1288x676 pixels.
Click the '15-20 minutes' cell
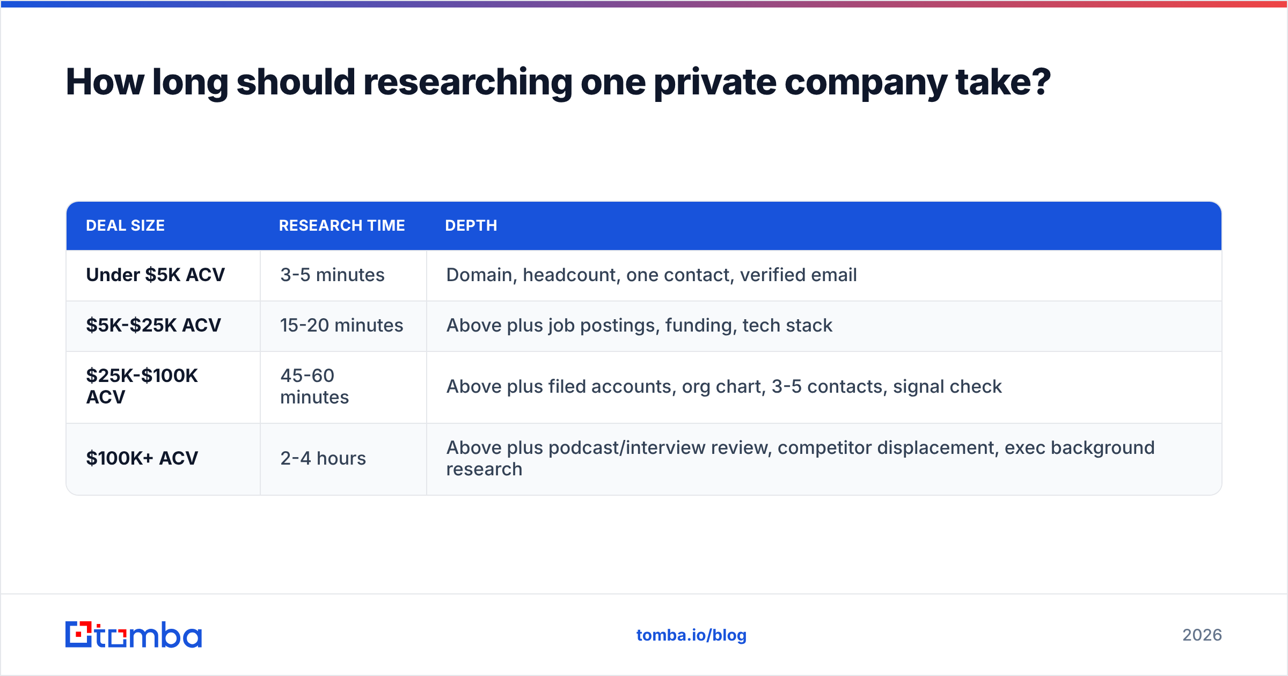[x=343, y=326]
